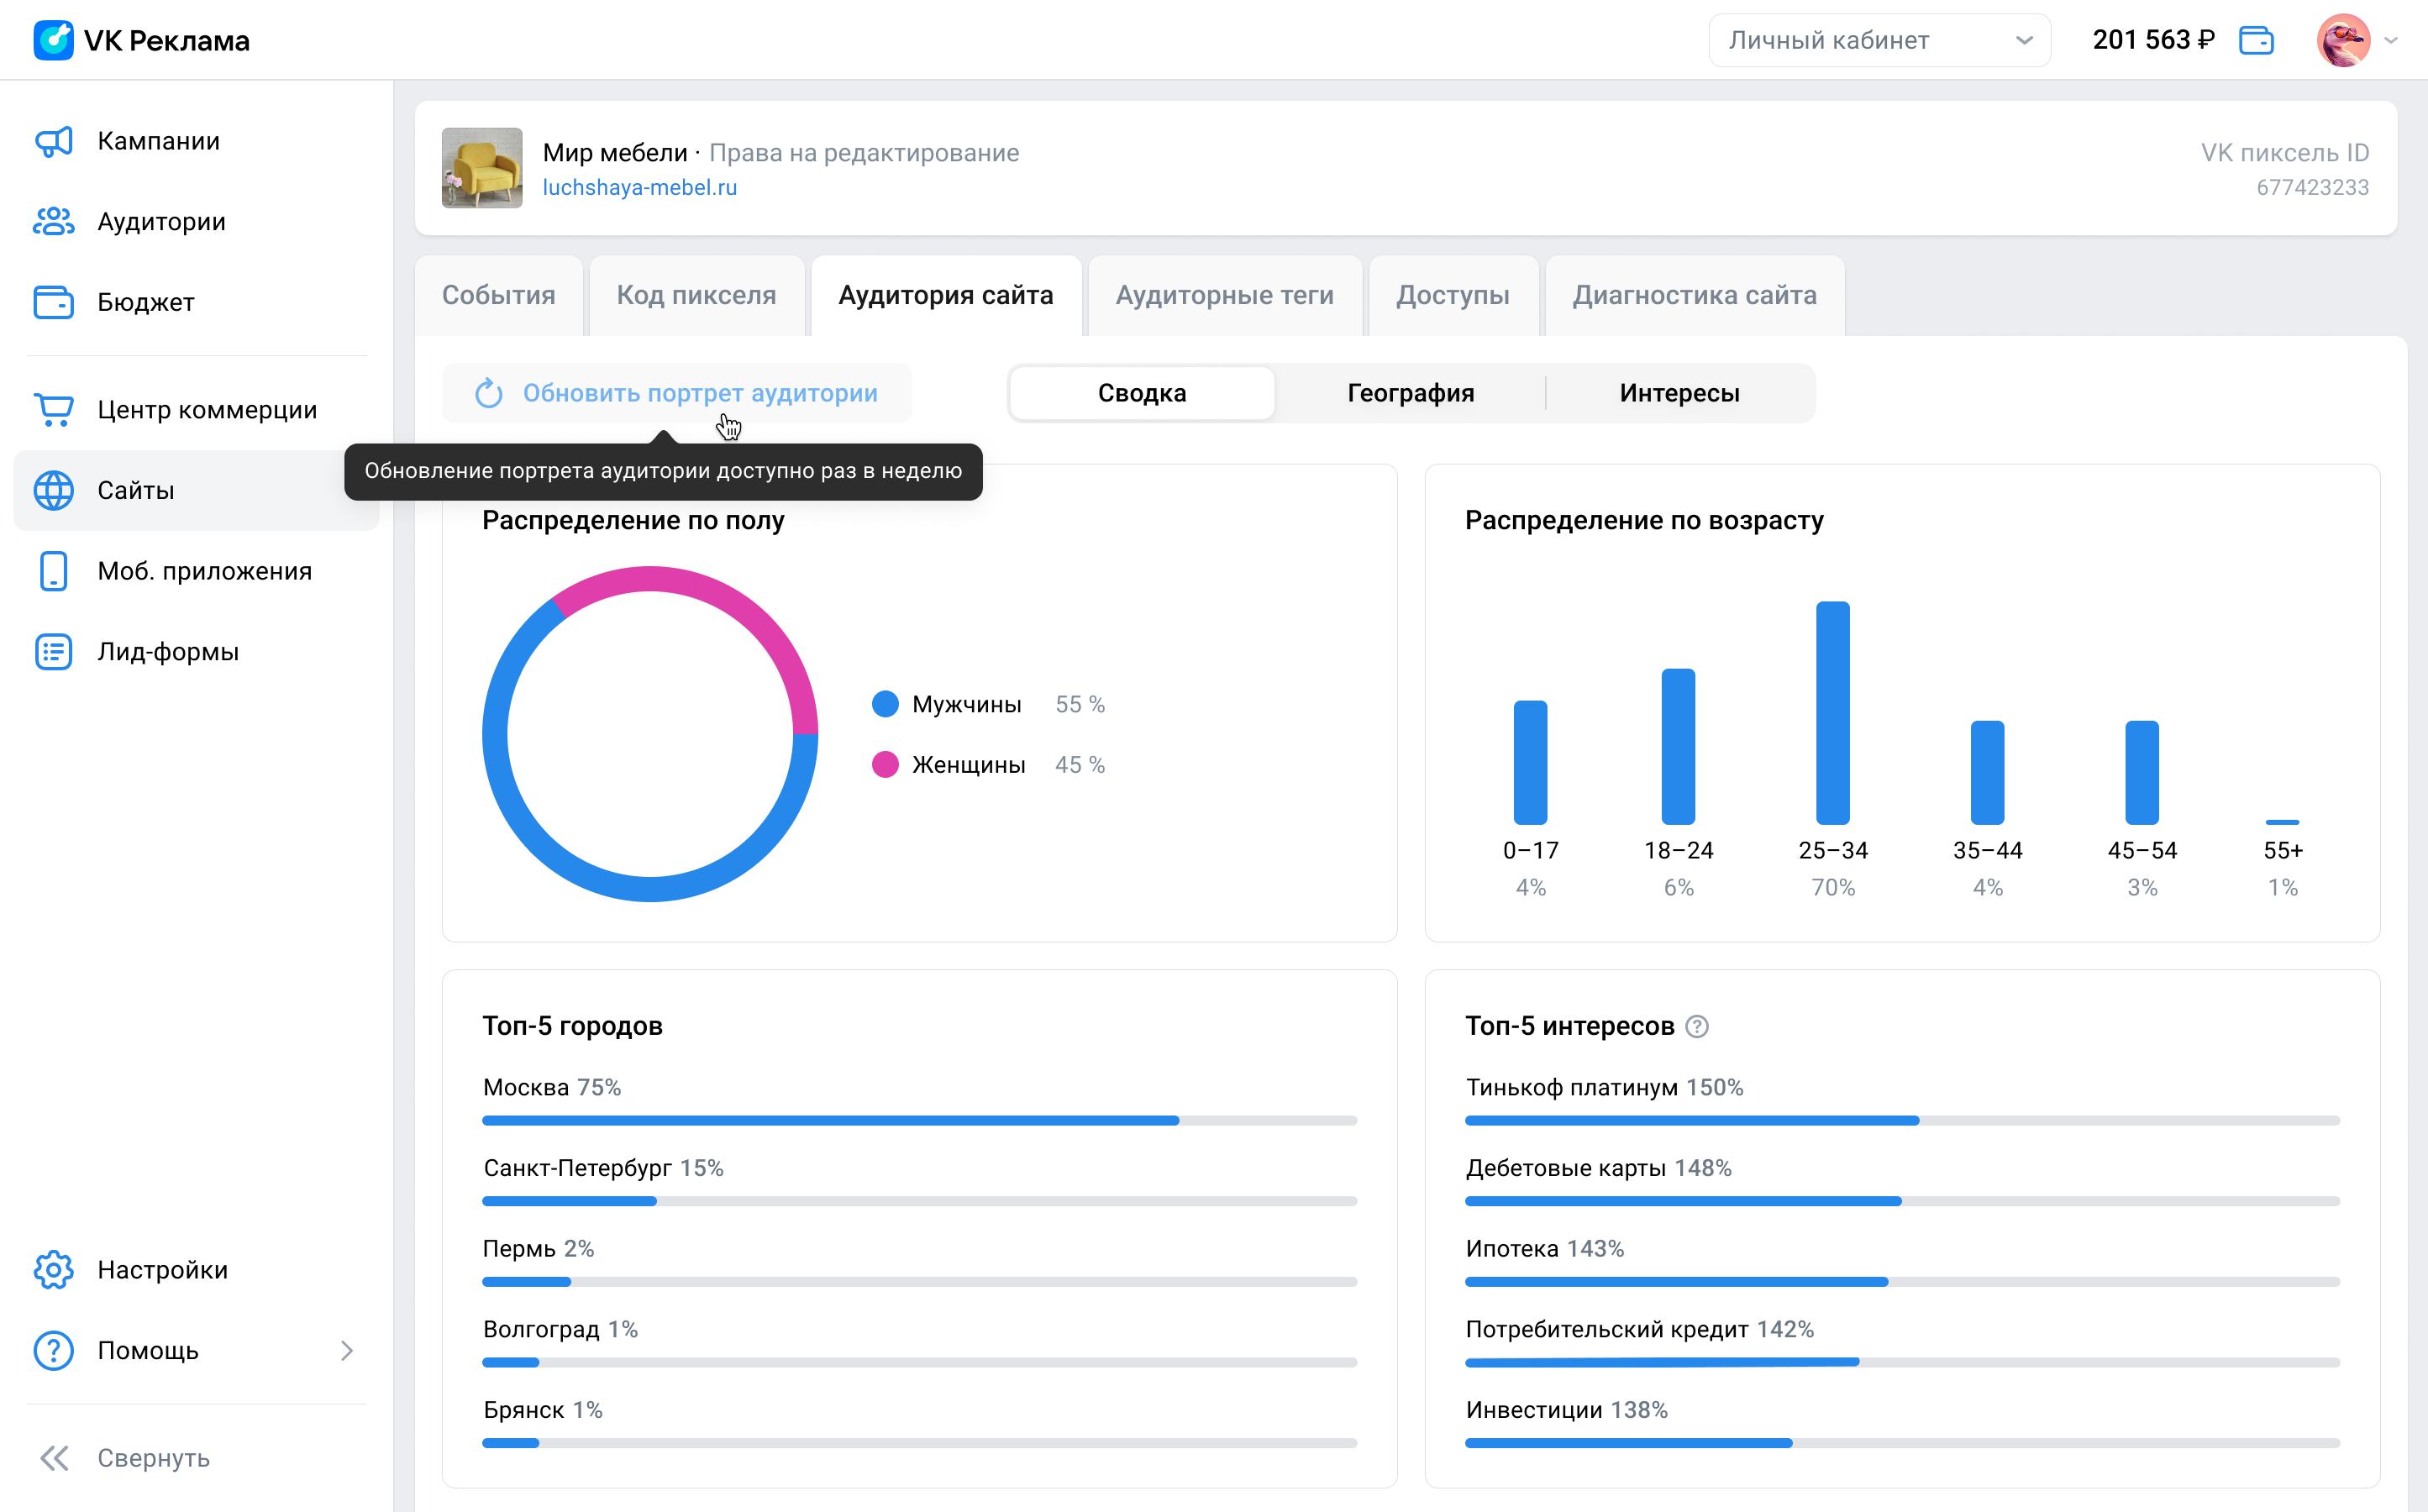
Task: Click the wallet icon next to the balance
Action: (x=2256, y=40)
